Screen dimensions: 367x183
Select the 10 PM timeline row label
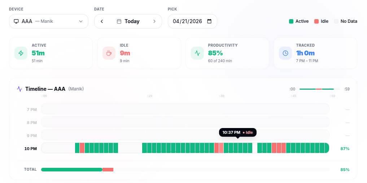(30, 149)
